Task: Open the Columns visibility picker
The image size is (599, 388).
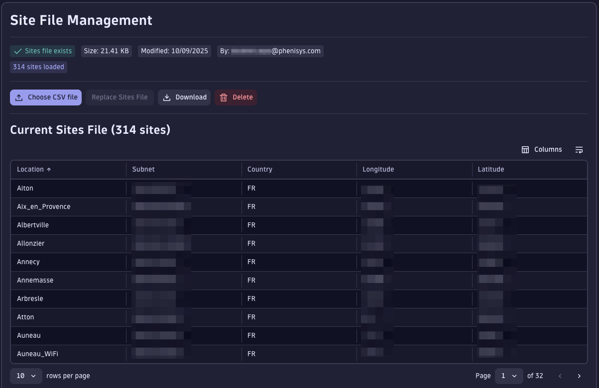Action: (542, 149)
